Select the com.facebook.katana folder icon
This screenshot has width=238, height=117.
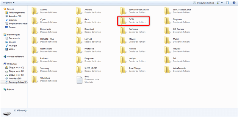123,11
